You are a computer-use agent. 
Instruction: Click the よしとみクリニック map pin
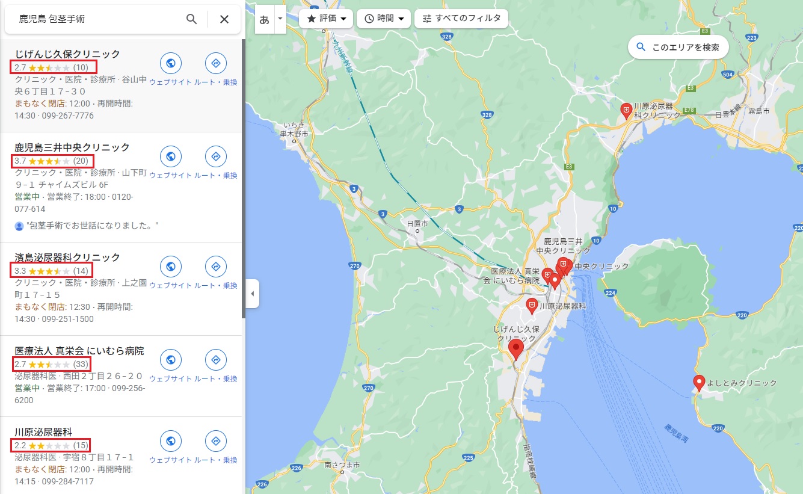coord(699,383)
